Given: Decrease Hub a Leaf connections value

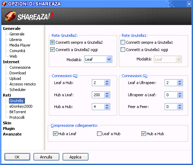Looking at the screenshot, I should (107, 96).
